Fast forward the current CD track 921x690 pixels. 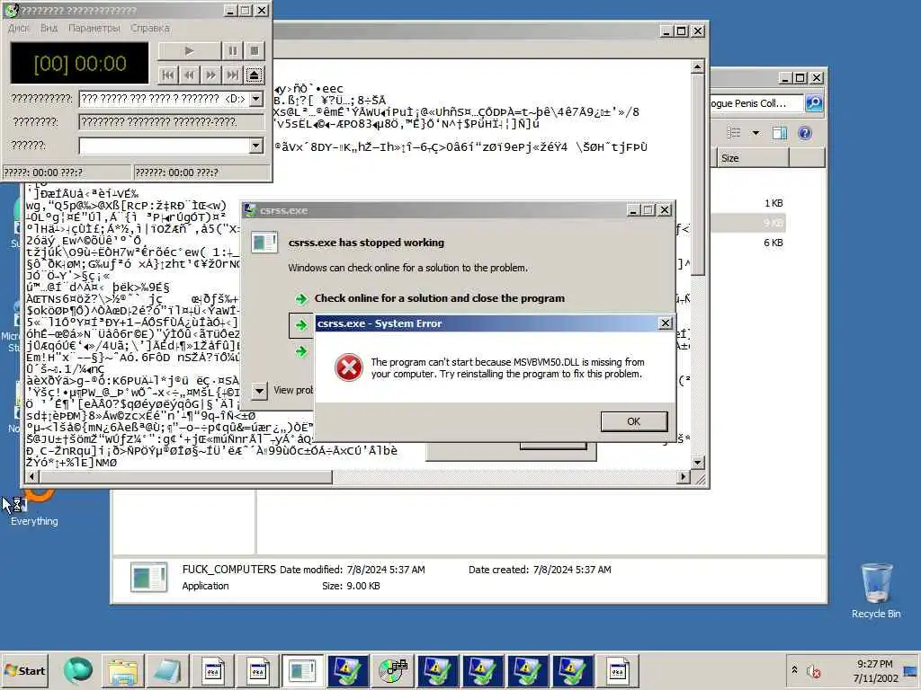point(210,75)
